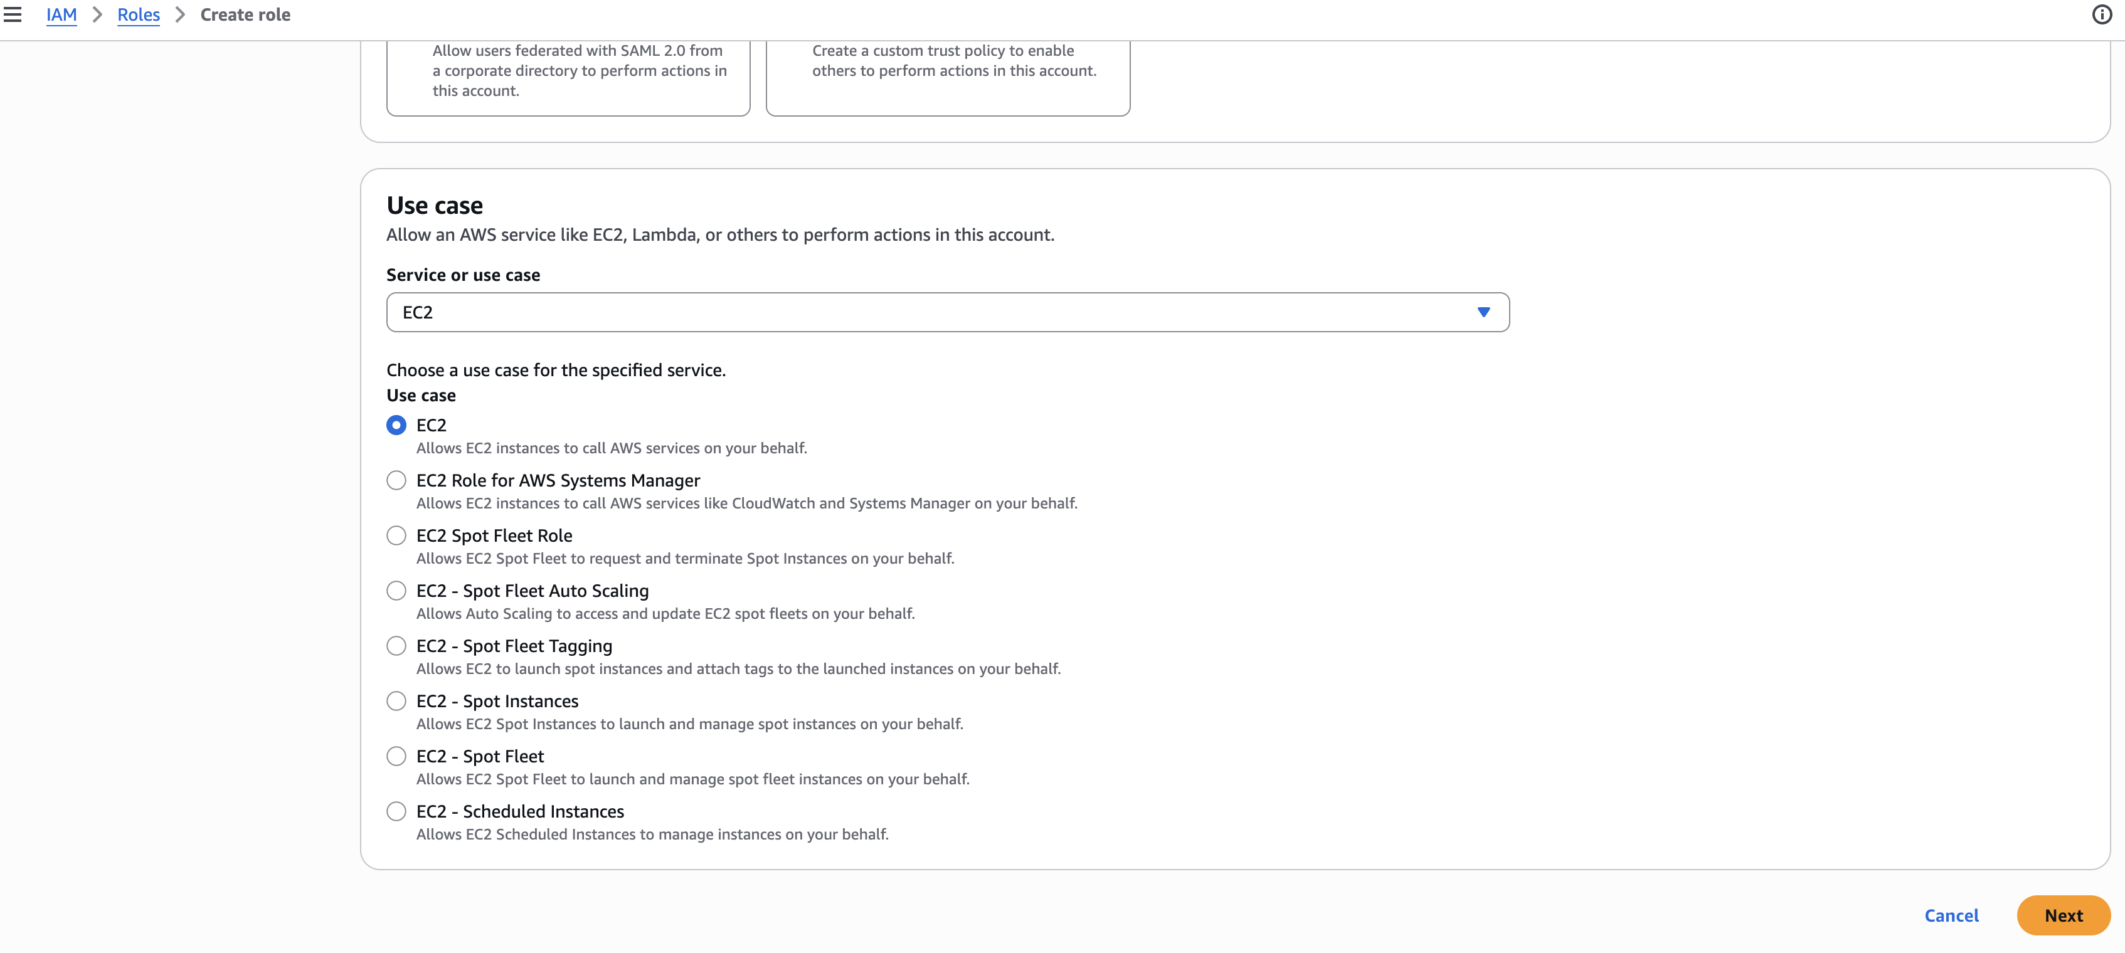Image resolution: width=2125 pixels, height=953 pixels.
Task: Select EC2 - Spot Fleet Tagging radio
Action: click(x=396, y=646)
